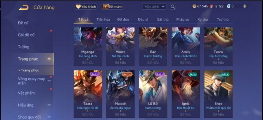Click the blue voucher currency icon
This screenshot has width=263, height=120.
(228, 6)
